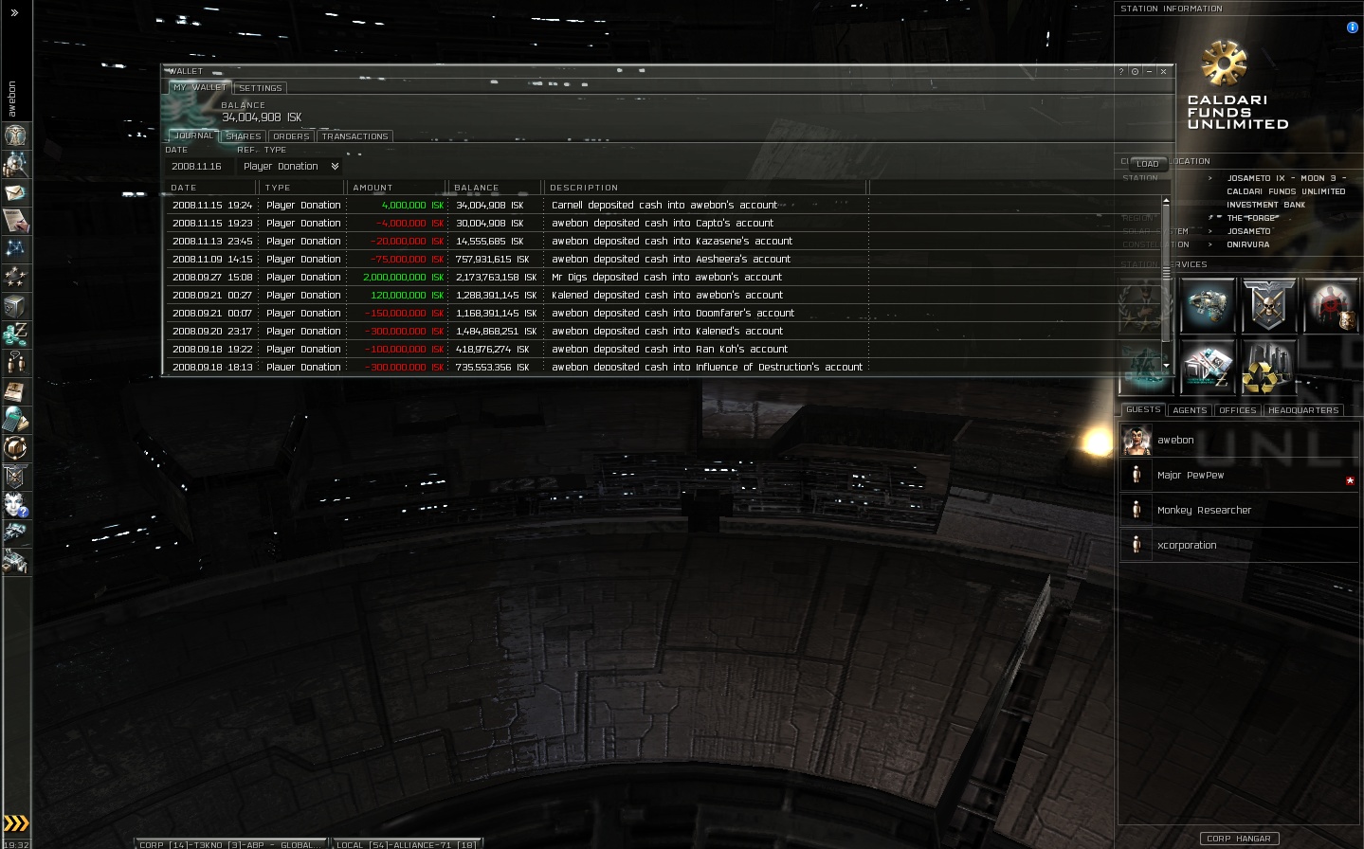Open the items hangar icon at sidebar bottom
The height and width of the screenshot is (849, 1364).
tap(15, 561)
